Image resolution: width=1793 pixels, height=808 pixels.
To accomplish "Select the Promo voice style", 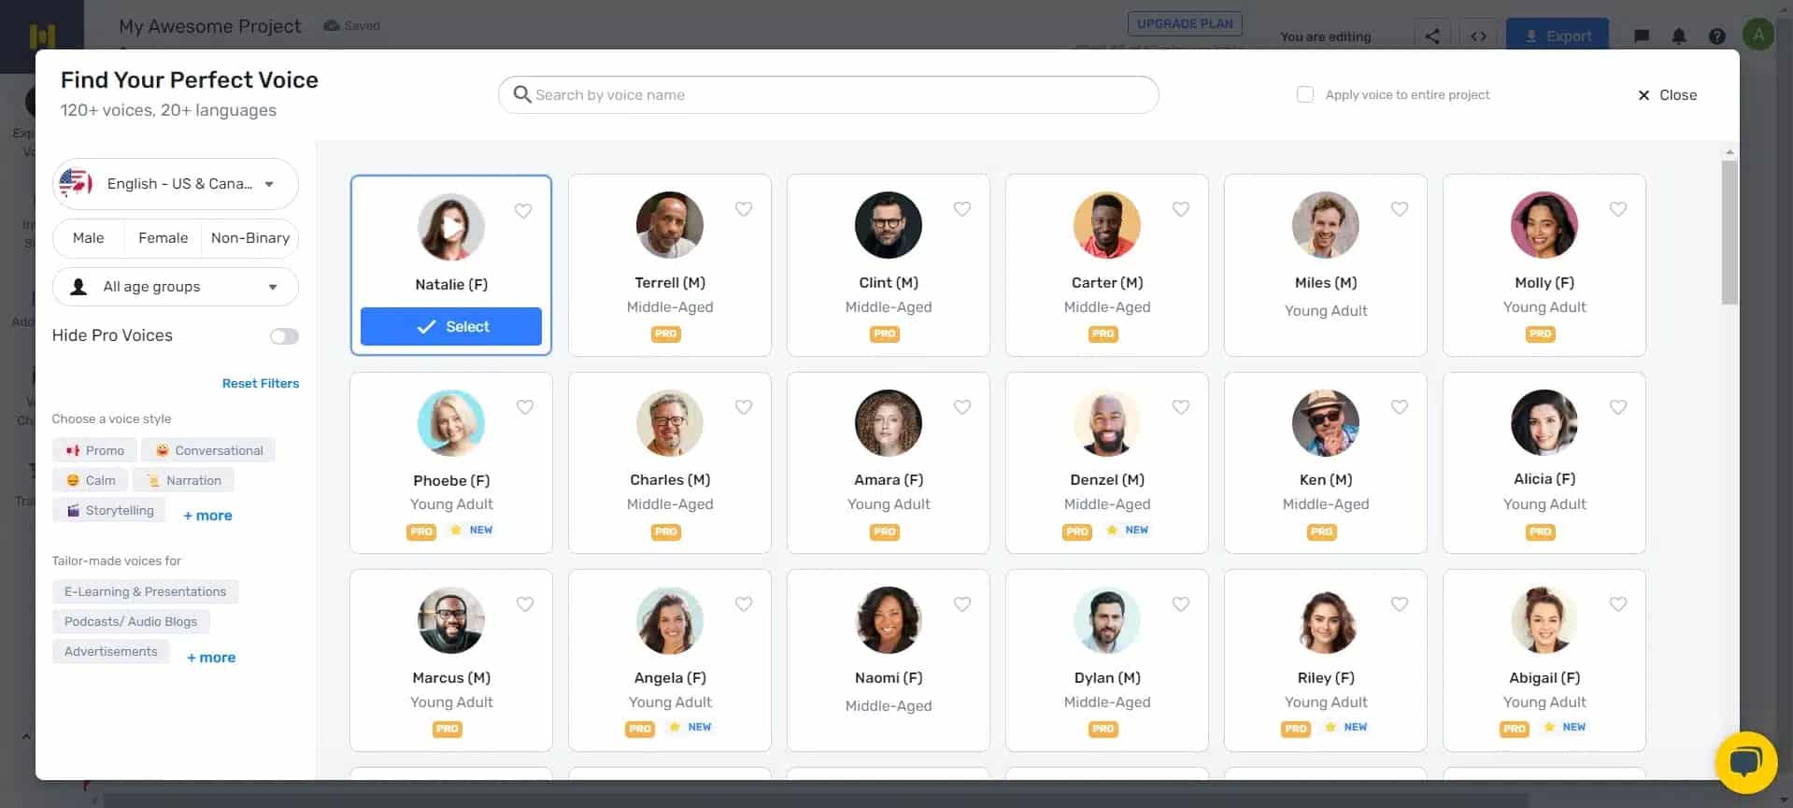I will (x=94, y=450).
